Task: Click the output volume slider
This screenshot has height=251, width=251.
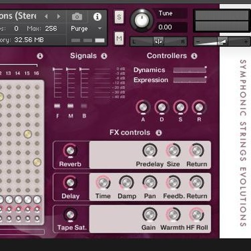Action: click(x=222, y=41)
